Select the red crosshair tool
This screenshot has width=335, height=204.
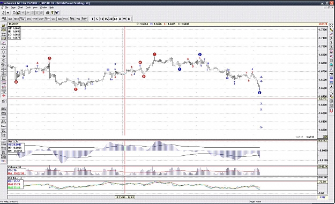click(x=4, y=96)
